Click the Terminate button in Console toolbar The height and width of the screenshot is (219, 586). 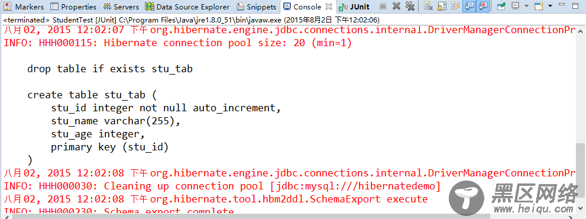(x=383, y=7)
